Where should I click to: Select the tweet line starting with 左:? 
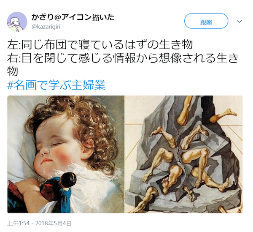pyautogui.click(x=100, y=44)
